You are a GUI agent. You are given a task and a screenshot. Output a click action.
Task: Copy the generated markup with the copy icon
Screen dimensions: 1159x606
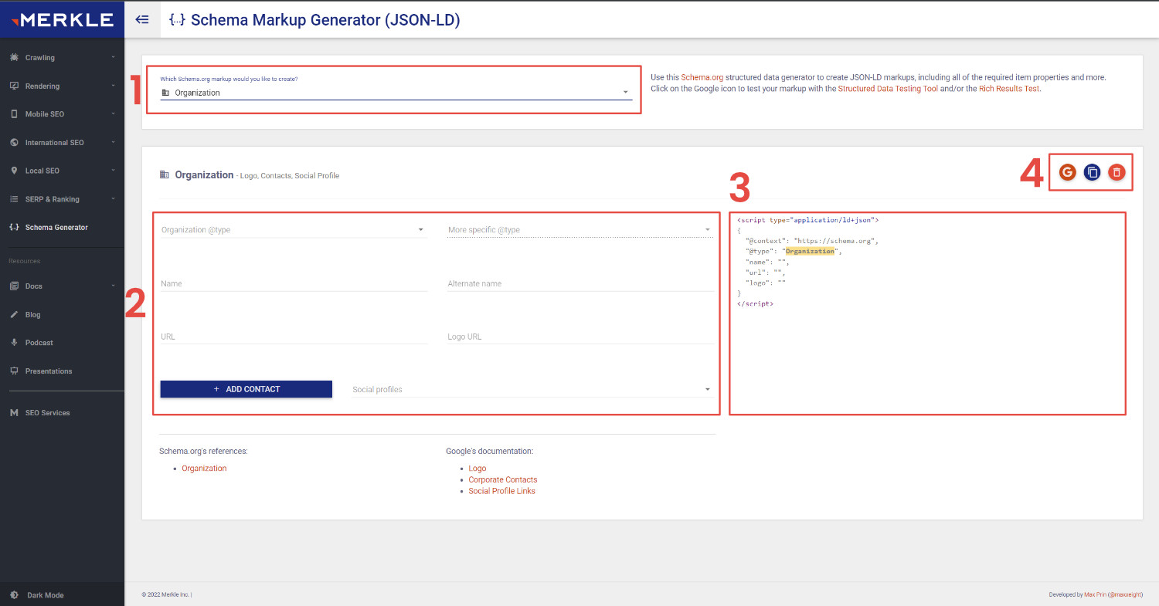pos(1092,172)
